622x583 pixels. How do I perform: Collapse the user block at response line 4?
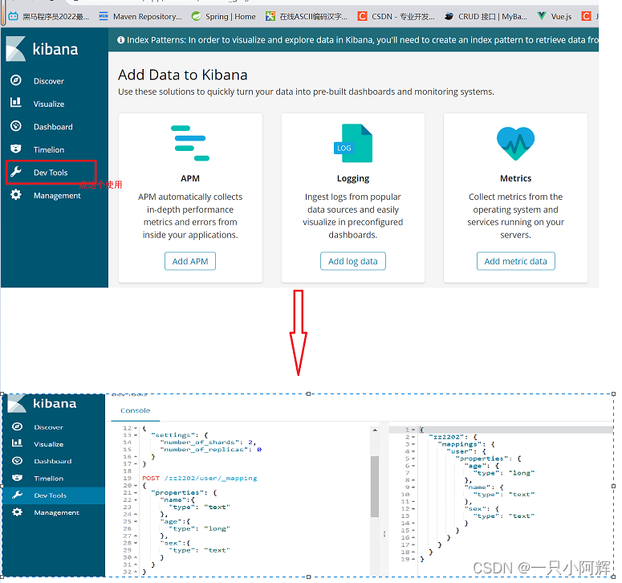[413, 451]
